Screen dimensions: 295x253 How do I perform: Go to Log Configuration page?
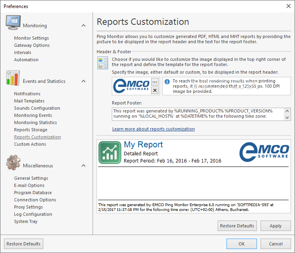(x=33, y=214)
